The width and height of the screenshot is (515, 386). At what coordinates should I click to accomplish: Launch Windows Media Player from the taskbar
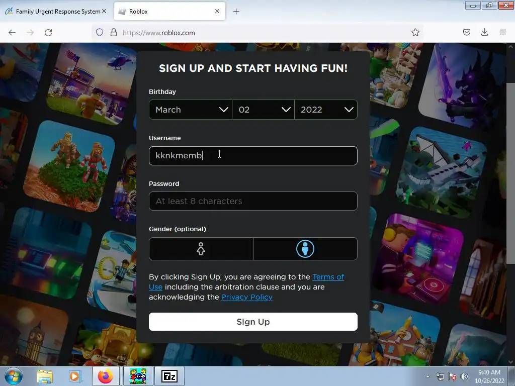click(74, 376)
